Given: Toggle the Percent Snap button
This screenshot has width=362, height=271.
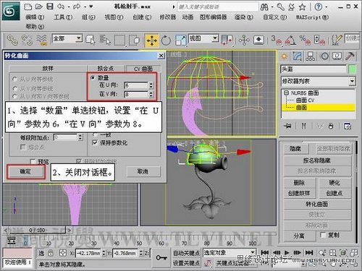Looking at the screenshot, I should [305, 40].
